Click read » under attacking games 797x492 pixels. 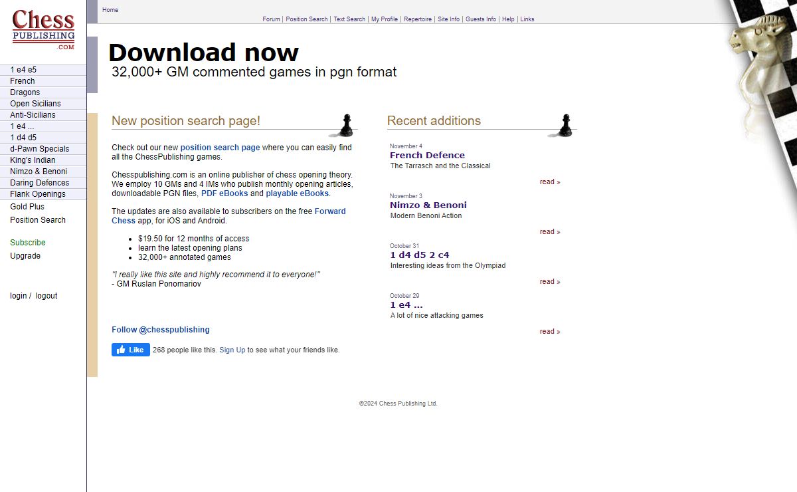point(550,332)
